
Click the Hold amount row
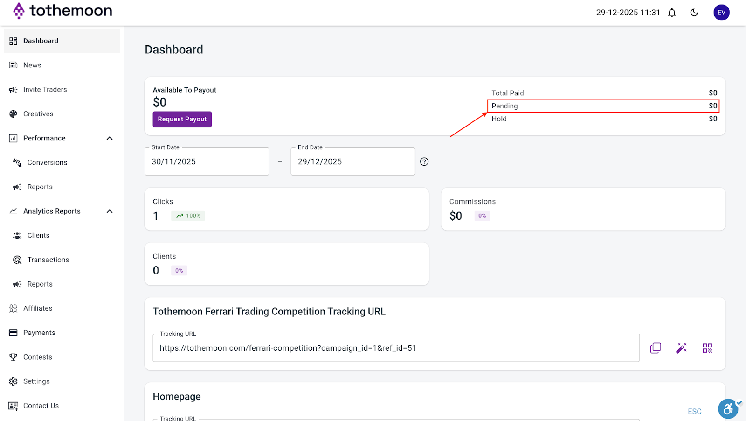(x=604, y=119)
